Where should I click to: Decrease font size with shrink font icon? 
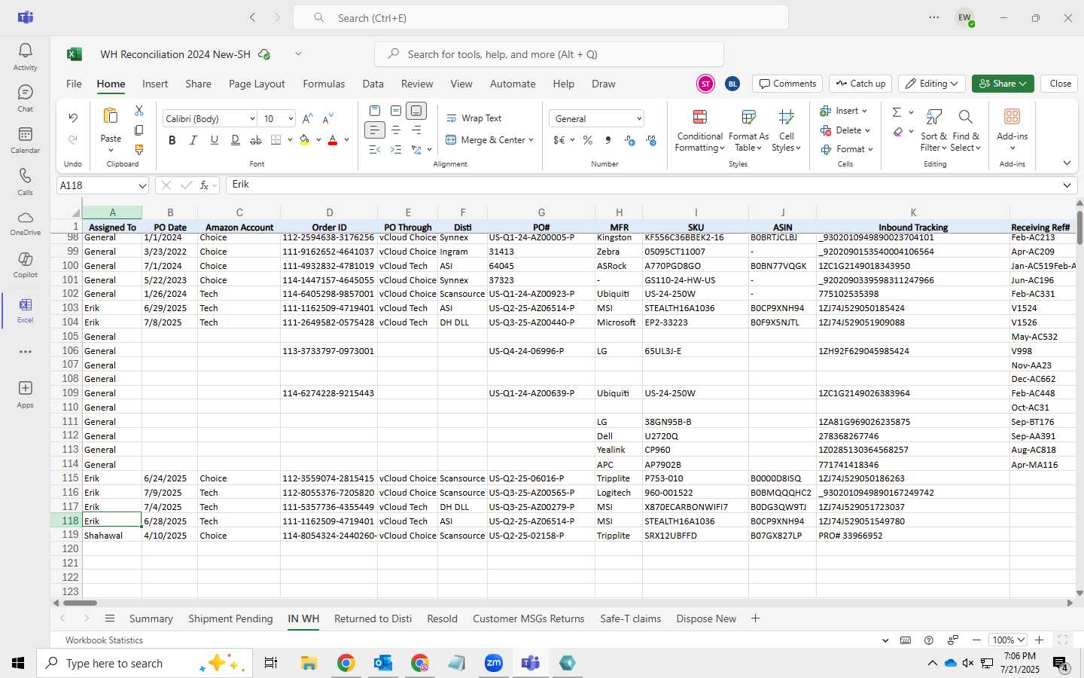pos(327,119)
